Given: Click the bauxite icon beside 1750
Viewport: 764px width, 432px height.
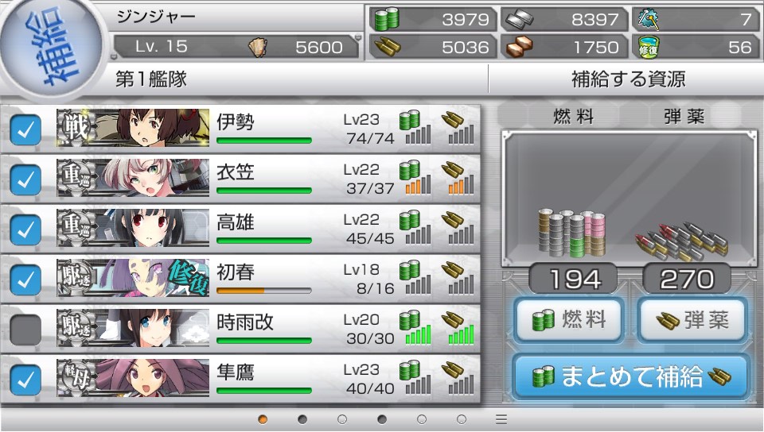Looking at the screenshot, I should (x=519, y=47).
